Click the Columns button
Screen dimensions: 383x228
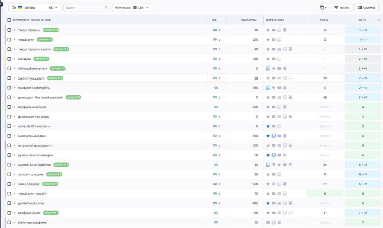point(366,7)
